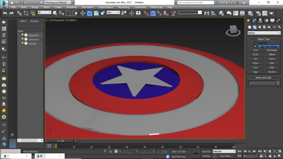283x159 pixels.
Task: Open the selection filter All dropdown
Action: click(45, 12)
